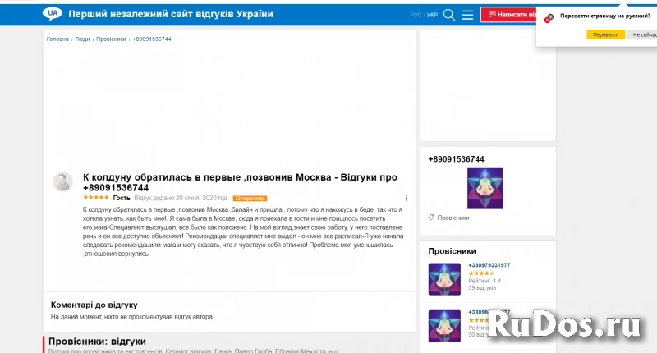This screenshot has width=657, height=353.
Task: Open the three-dot review options menu
Action: click(x=406, y=198)
